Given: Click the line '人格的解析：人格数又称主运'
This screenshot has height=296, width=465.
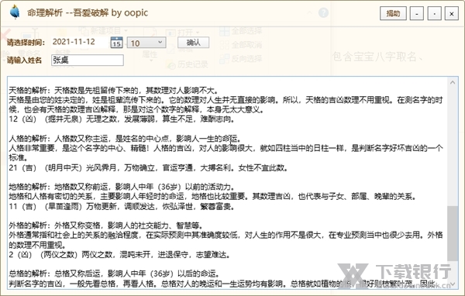Looking at the screenshot, I should [125, 138].
